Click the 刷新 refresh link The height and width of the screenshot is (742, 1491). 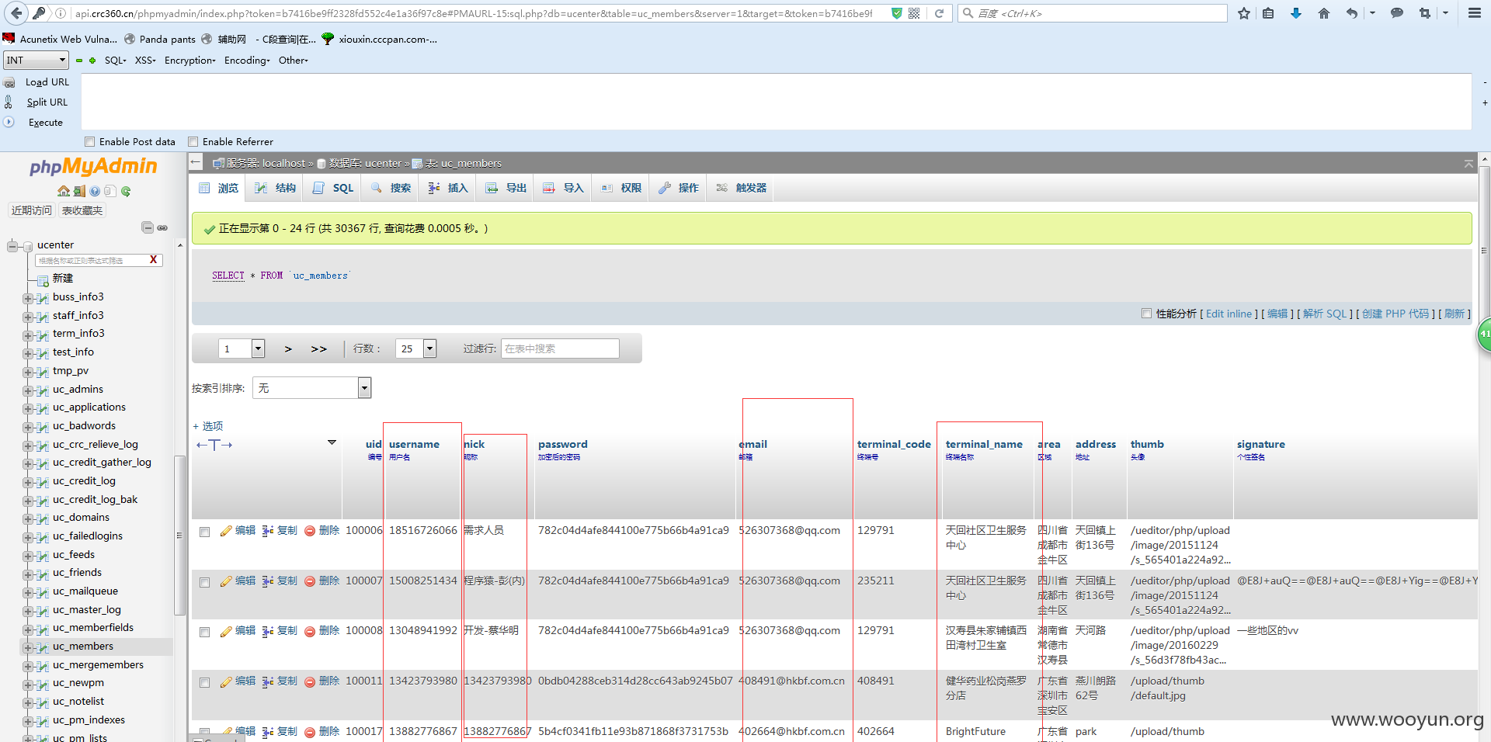click(1455, 314)
